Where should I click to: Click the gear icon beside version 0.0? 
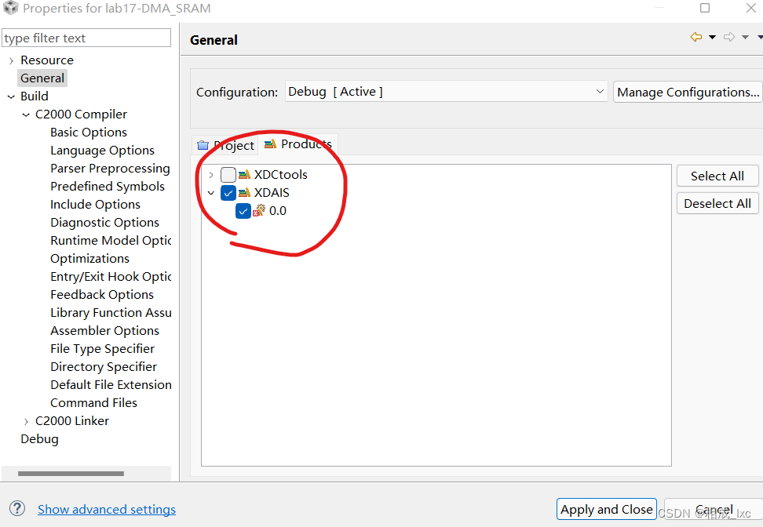[260, 210]
